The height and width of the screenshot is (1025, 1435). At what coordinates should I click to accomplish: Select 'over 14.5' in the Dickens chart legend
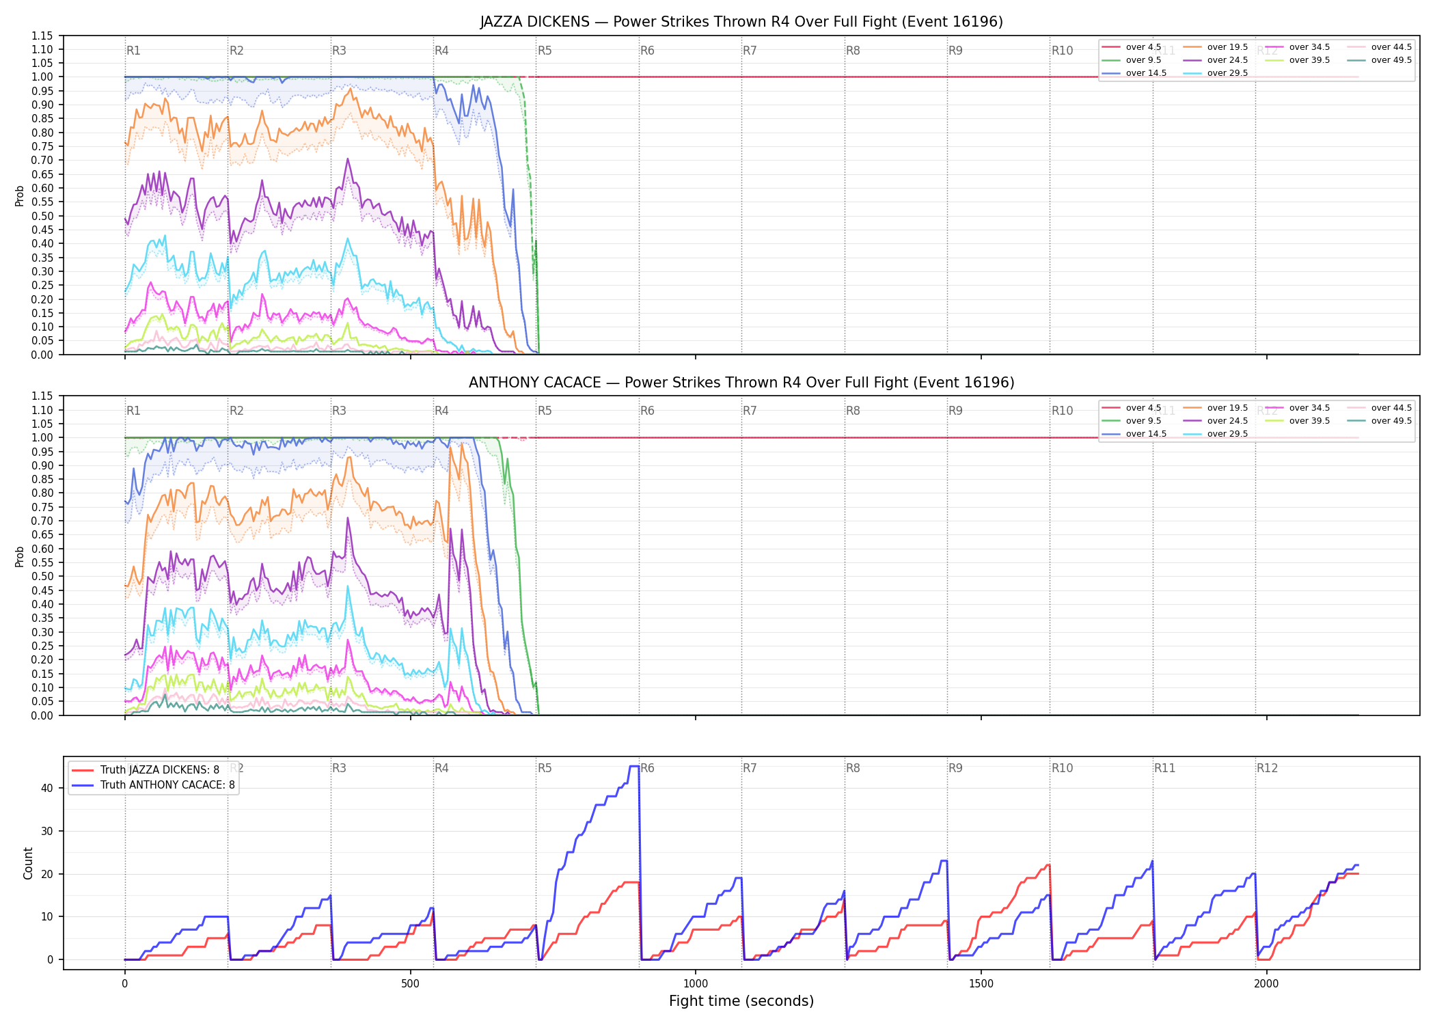coord(1134,73)
